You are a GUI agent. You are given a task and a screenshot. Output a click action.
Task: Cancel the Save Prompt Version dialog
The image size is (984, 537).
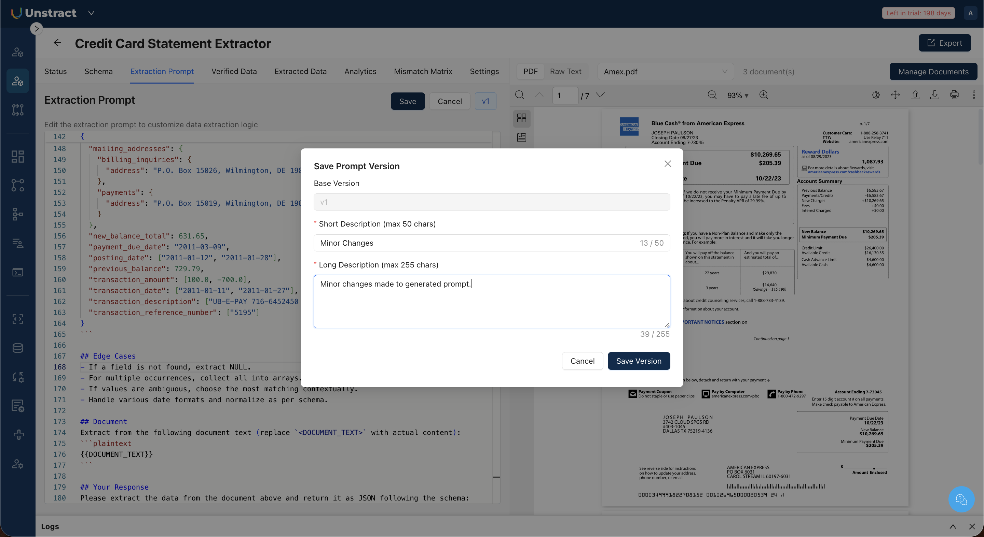tap(582, 361)
